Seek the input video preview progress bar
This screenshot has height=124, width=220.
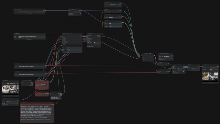click(x=10, y=94)
